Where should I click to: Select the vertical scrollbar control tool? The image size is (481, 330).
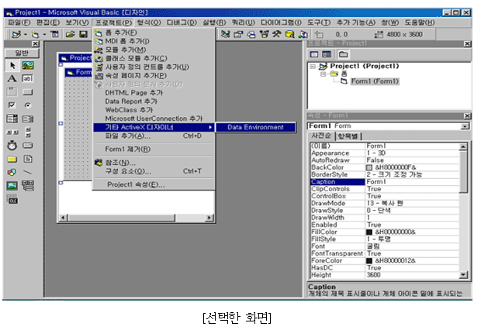tap(28, 132)
